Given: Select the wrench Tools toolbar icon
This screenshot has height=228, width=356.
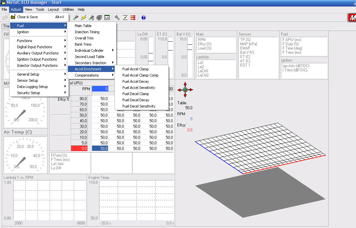Looking at the screenshot, I should coord(117,18).
